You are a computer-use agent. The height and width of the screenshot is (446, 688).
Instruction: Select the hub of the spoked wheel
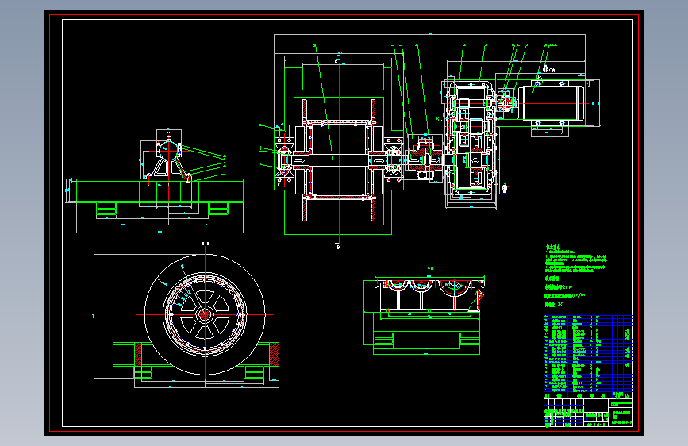[x=205, y=314]
